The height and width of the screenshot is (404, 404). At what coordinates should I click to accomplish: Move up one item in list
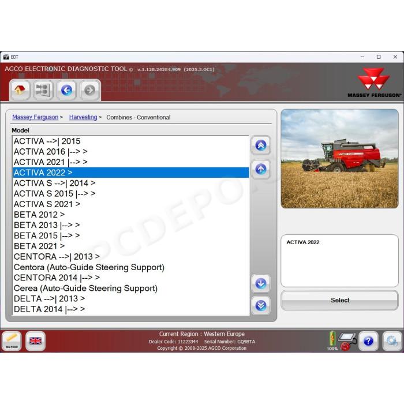point(261,169)
